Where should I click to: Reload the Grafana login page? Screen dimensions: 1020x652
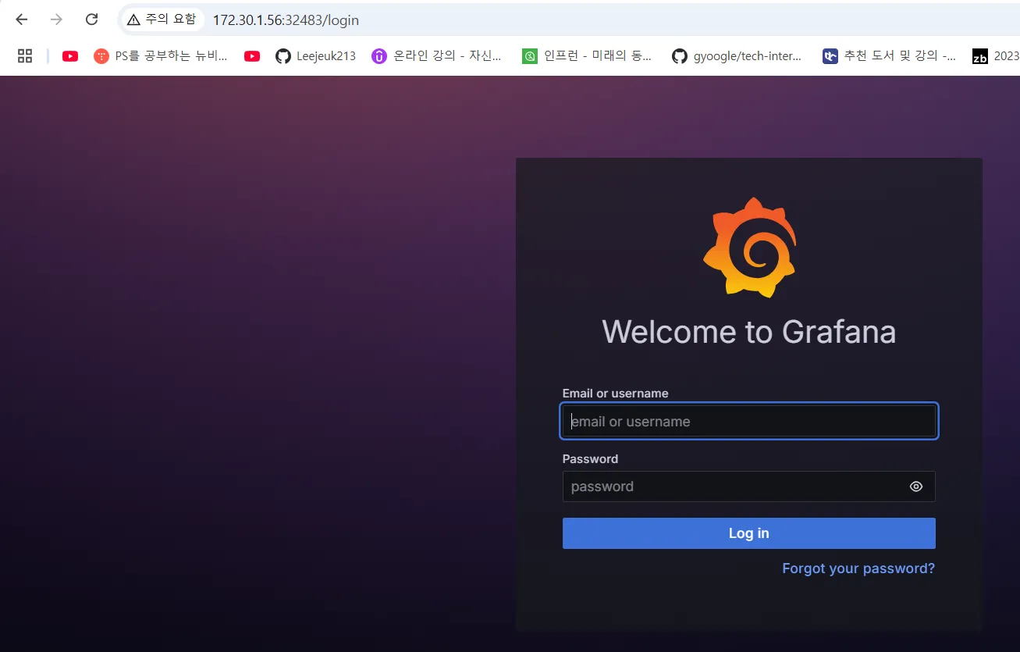[x=91, y=20]
